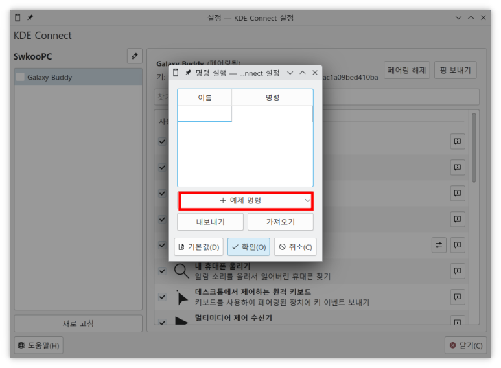Open 도움말(H) in the KDE Connect window
501x368 pixels.
39,345
